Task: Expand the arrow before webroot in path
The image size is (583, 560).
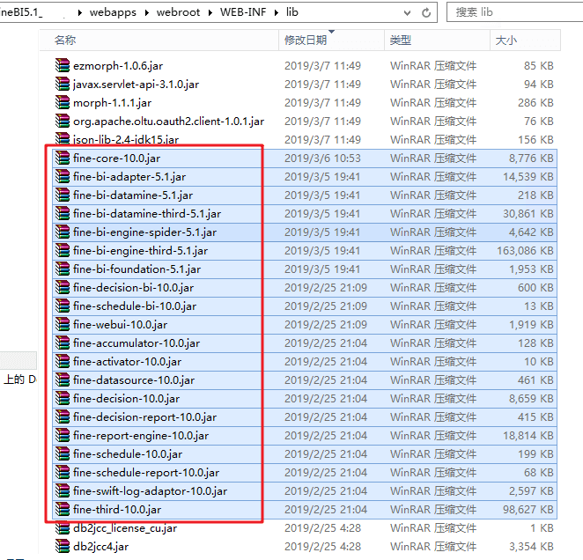Action: click(147, 12)
